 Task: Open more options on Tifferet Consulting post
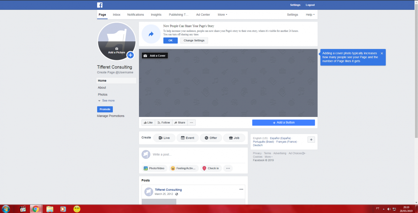tap(241, 189)
